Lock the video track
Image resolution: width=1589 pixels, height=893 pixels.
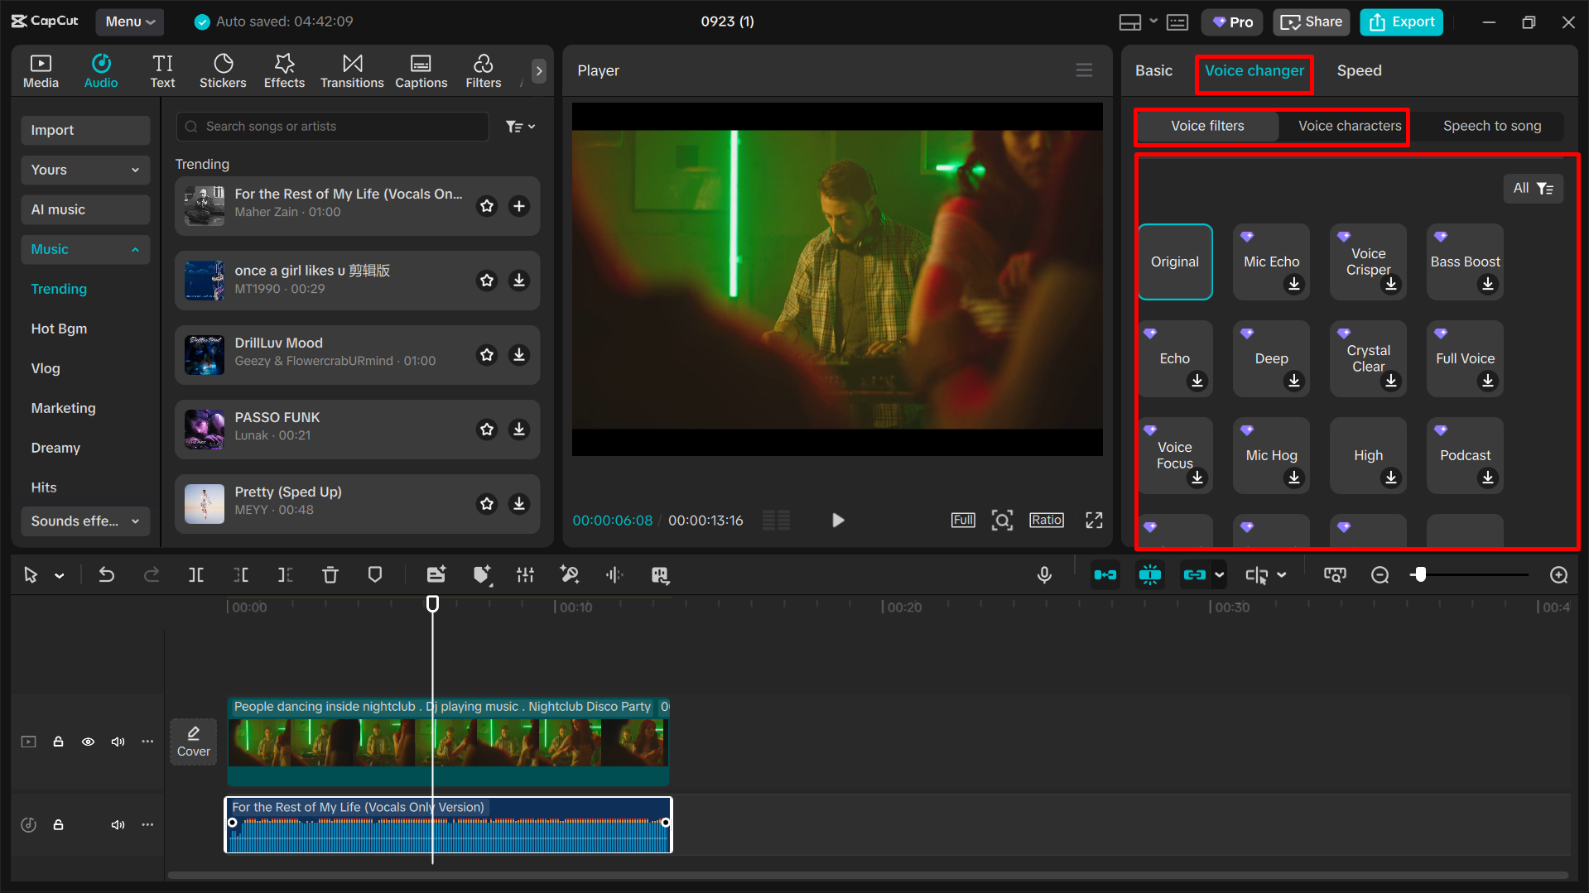58,742
